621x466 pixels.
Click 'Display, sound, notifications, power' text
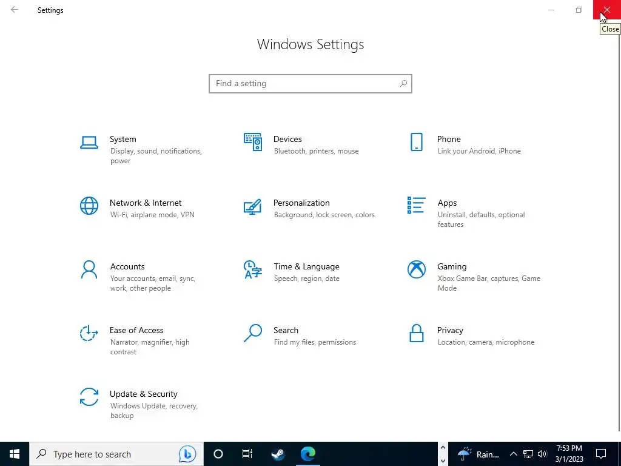click(x=156, y=156)
